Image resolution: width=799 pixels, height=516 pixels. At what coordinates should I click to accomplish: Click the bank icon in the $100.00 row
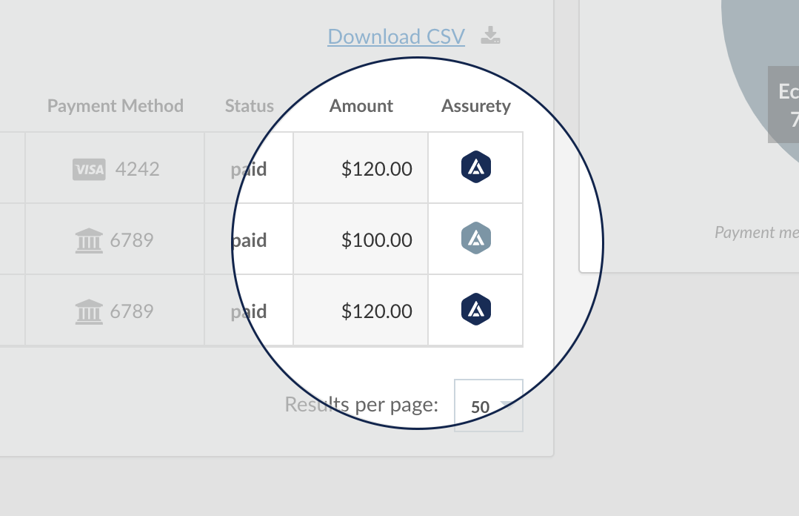pyautogui.click(x=89, y=240)
